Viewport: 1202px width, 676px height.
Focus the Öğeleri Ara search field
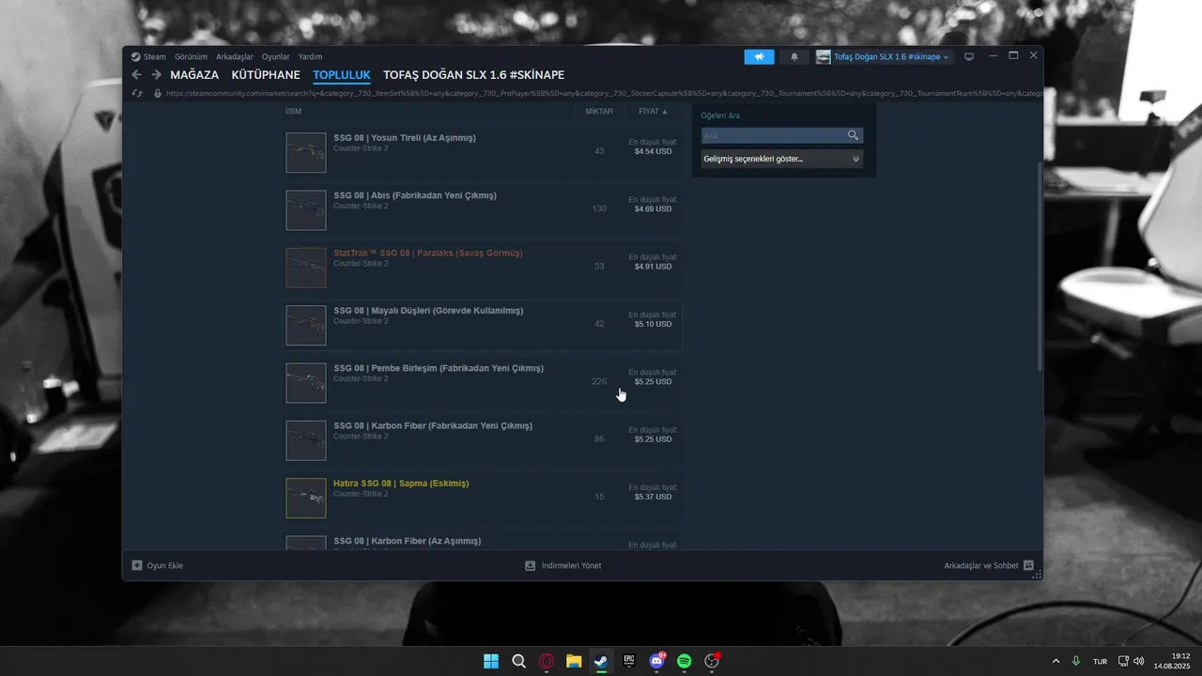pos(773,135)
